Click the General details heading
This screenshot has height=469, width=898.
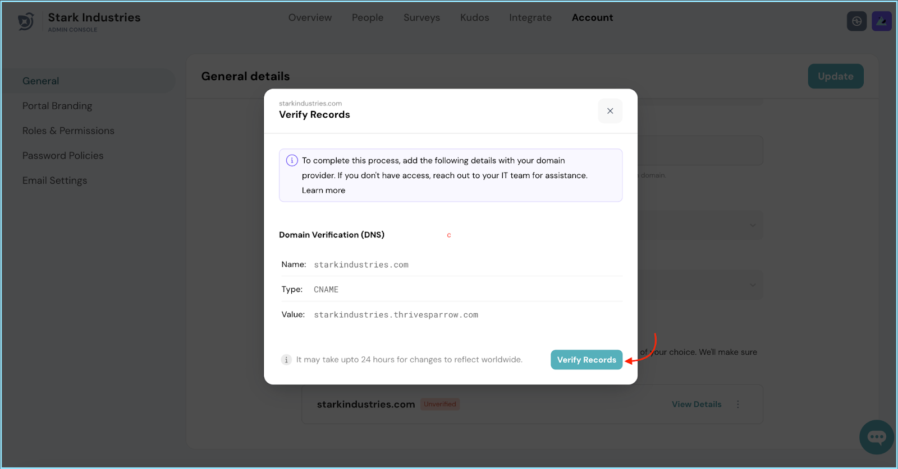[x=245, y=76]
